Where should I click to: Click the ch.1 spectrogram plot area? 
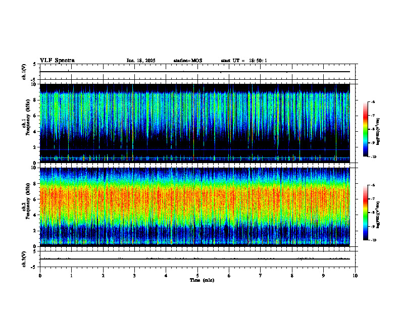[x=195, y=123]
